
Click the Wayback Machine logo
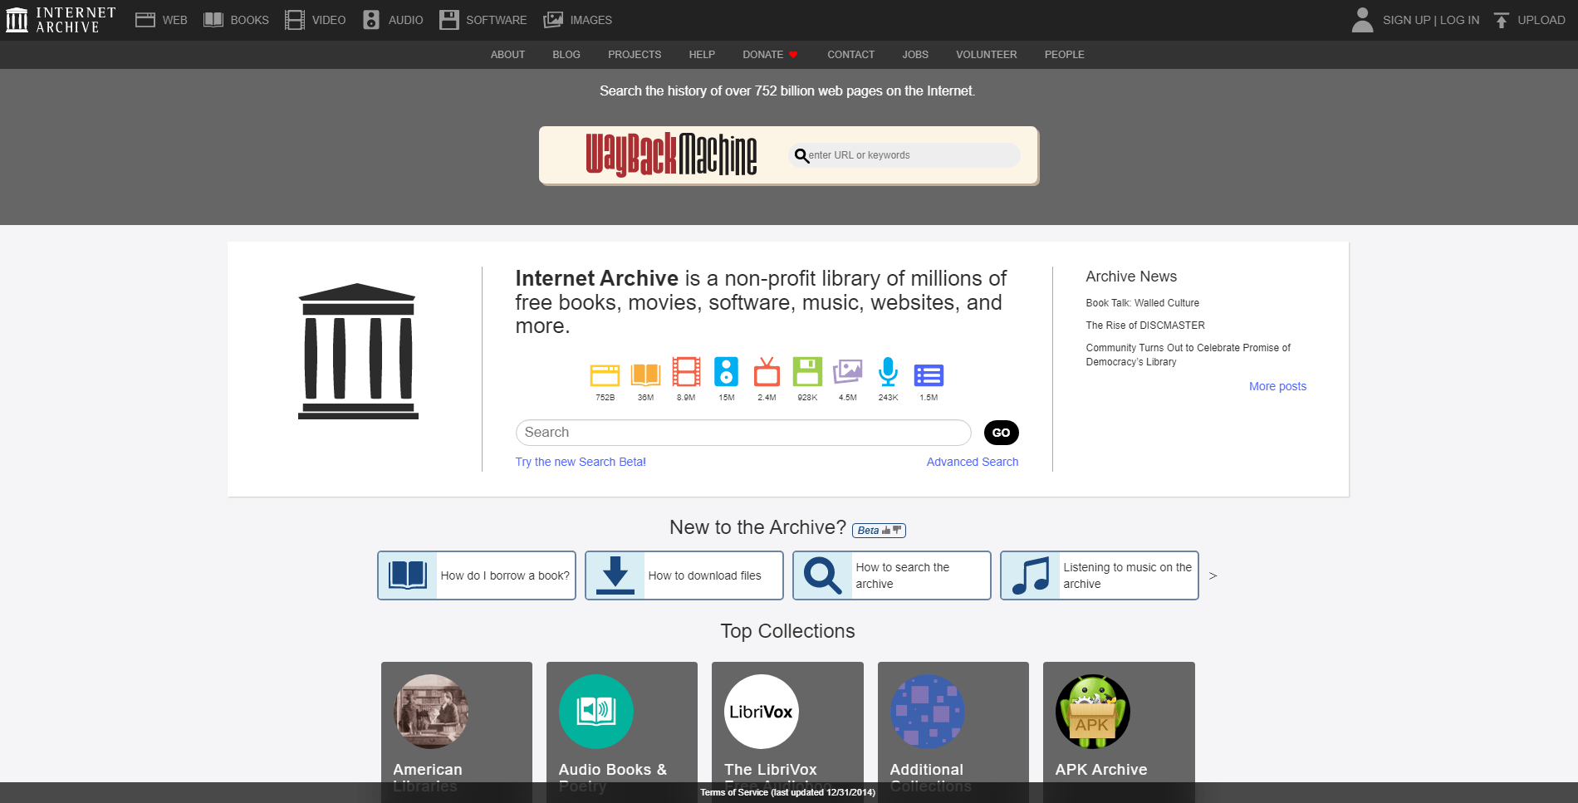pyautogui.click(x=671, y=154)
